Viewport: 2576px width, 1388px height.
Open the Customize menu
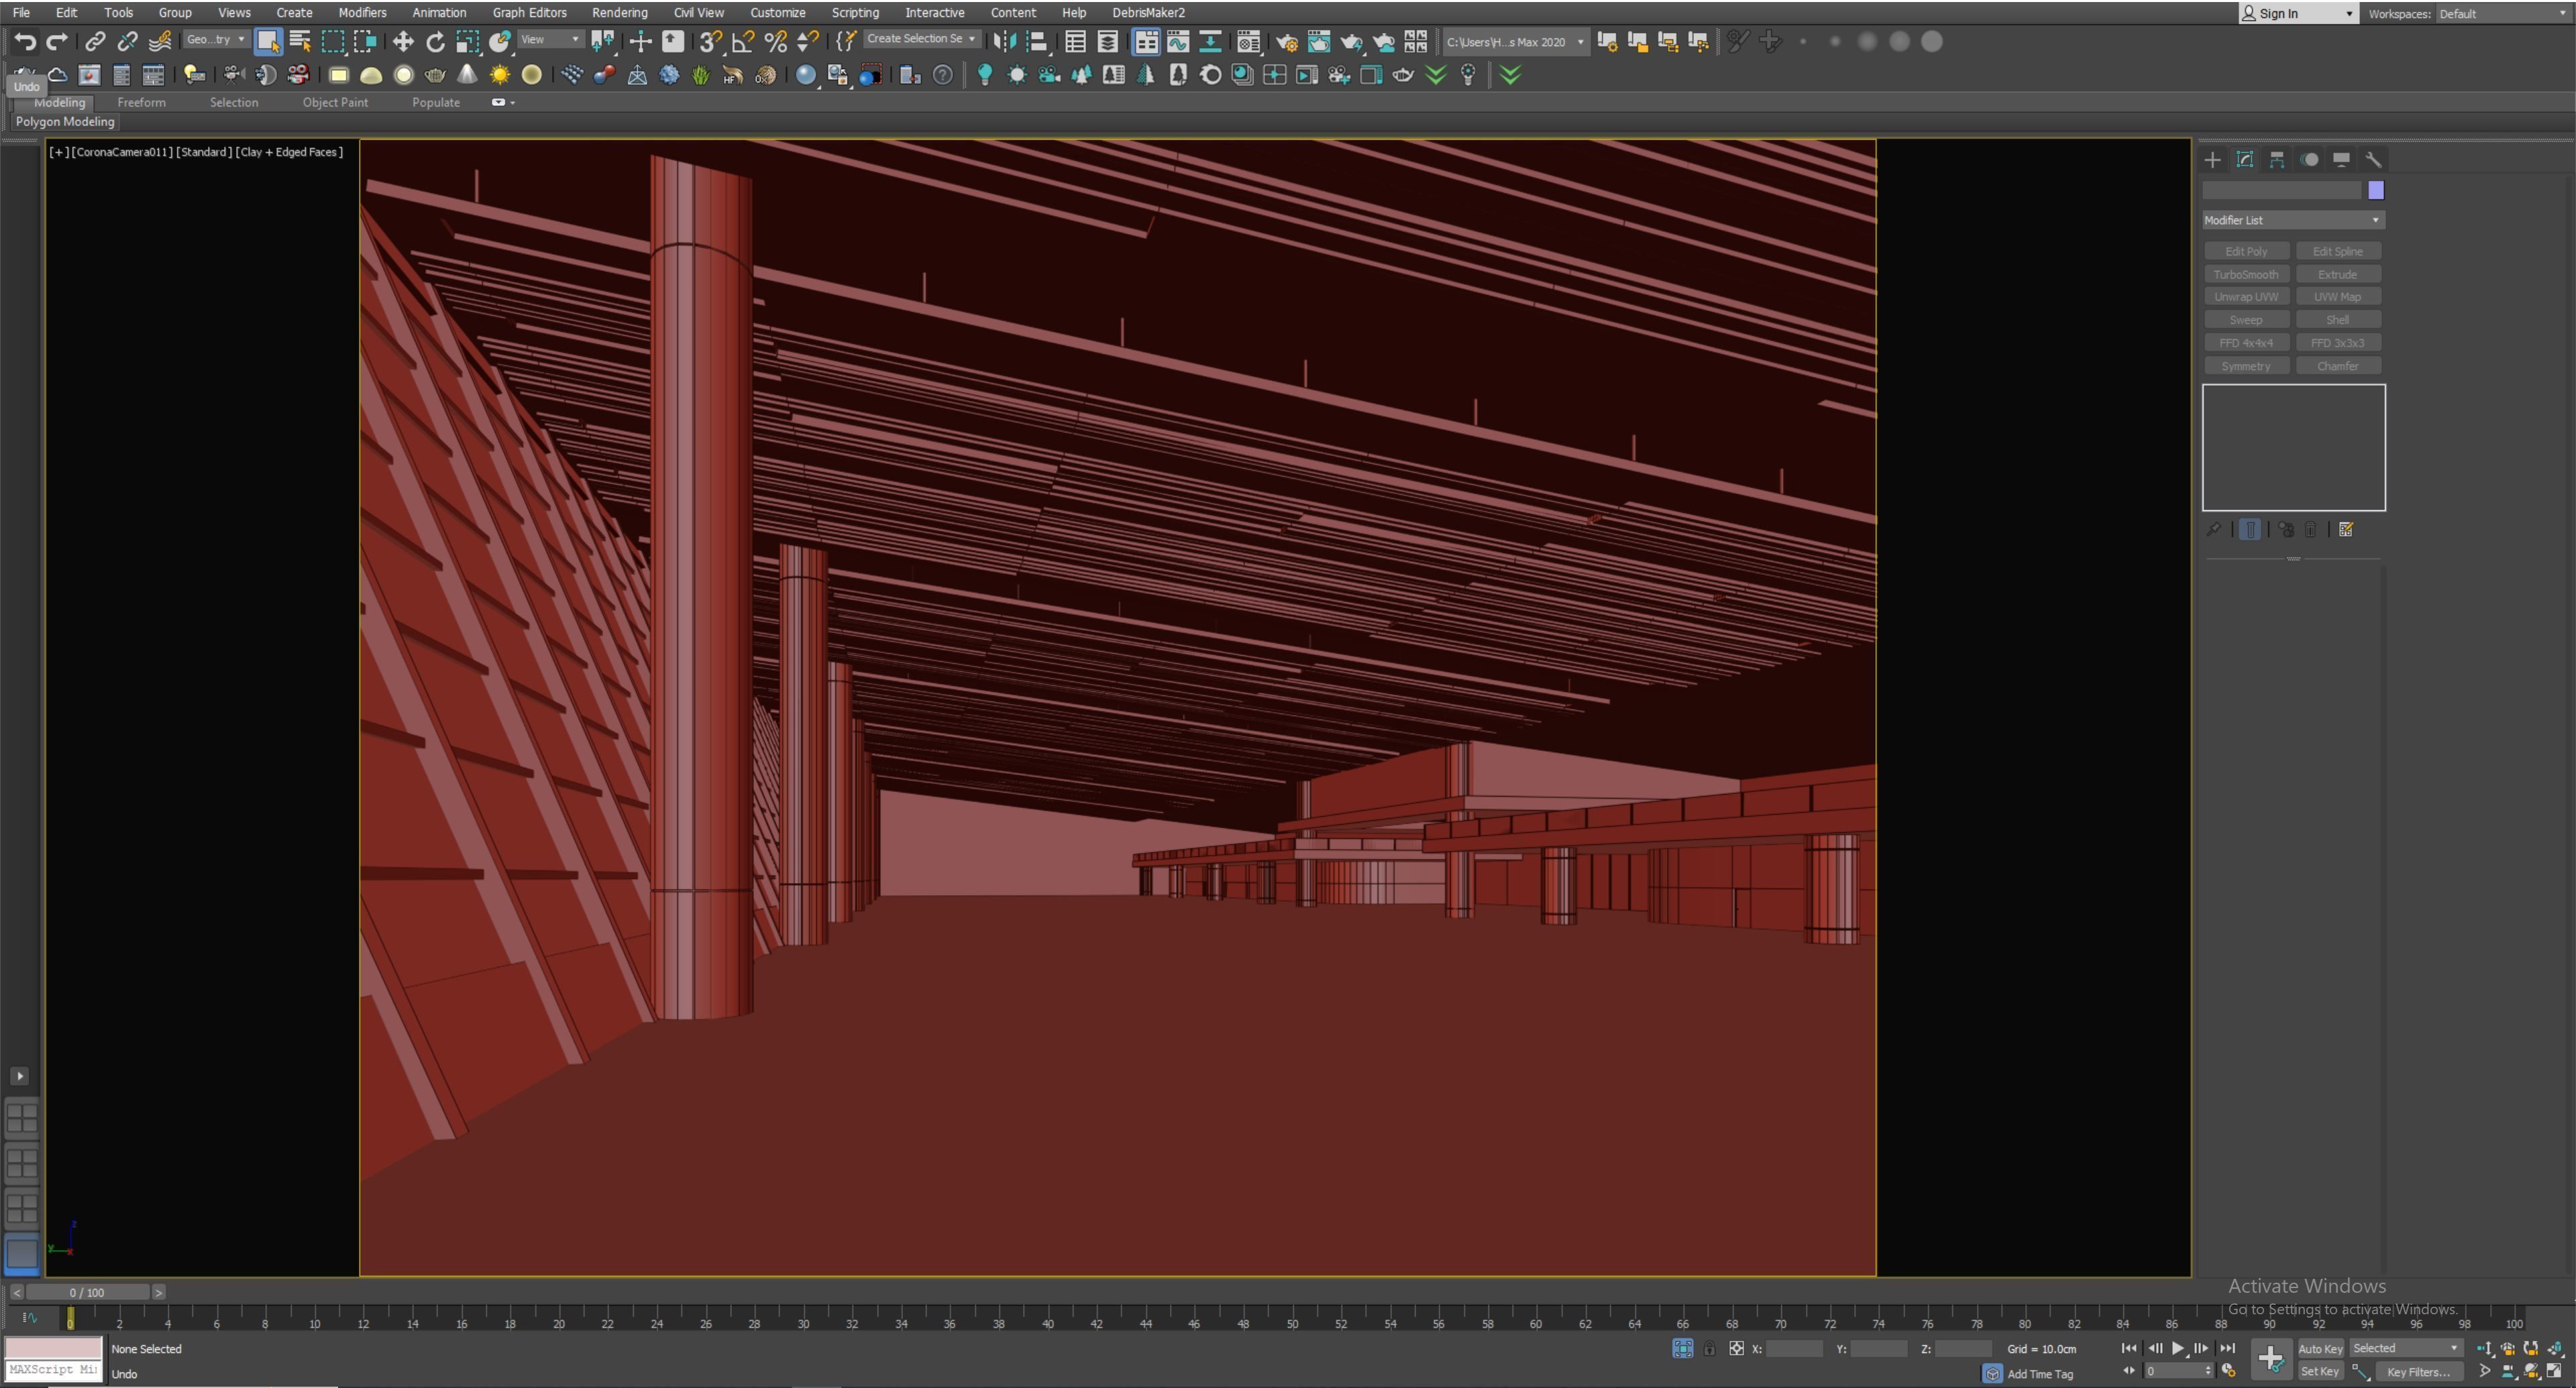777,12
